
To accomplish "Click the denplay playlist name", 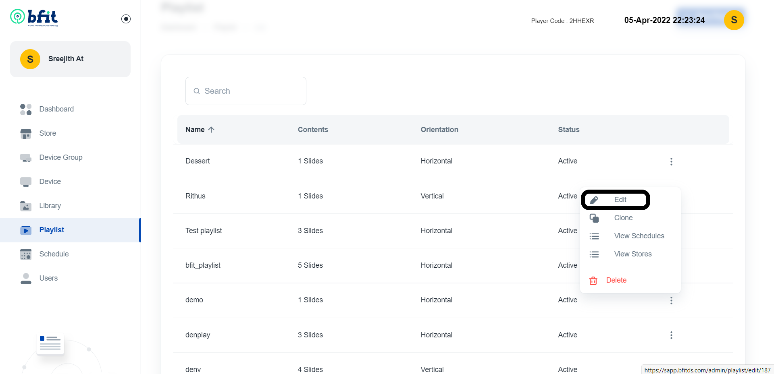I will (198, 335).
